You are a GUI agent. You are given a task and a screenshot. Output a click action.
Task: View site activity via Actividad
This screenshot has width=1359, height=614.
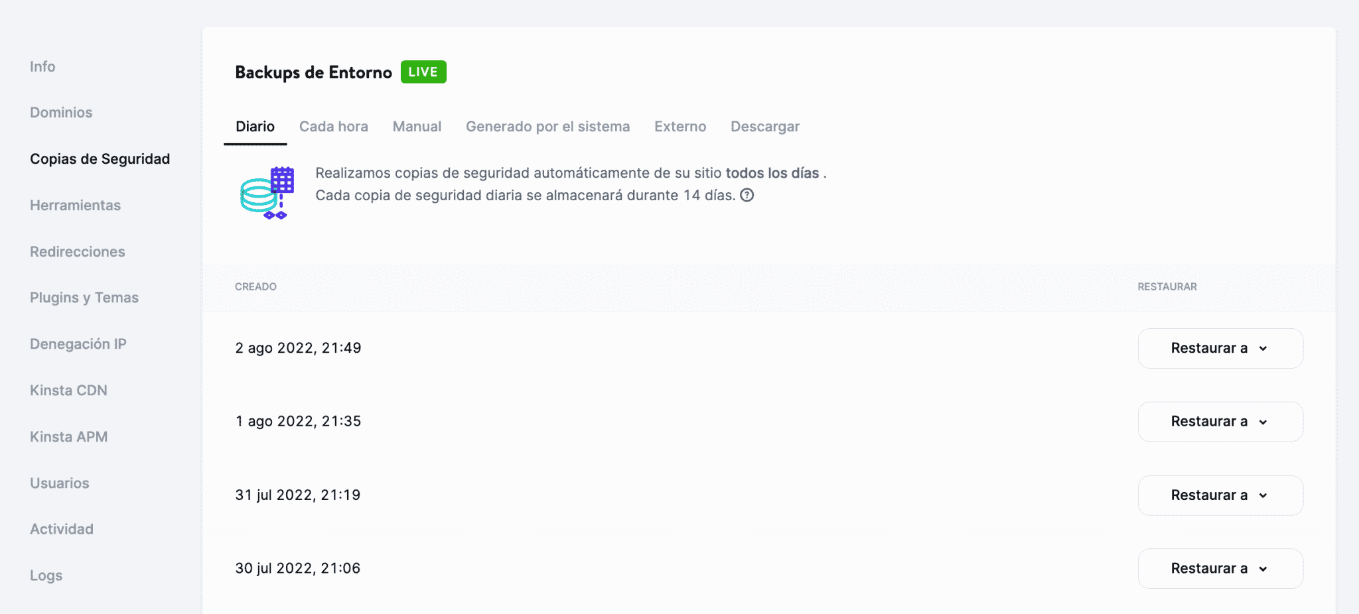[61, 528]
